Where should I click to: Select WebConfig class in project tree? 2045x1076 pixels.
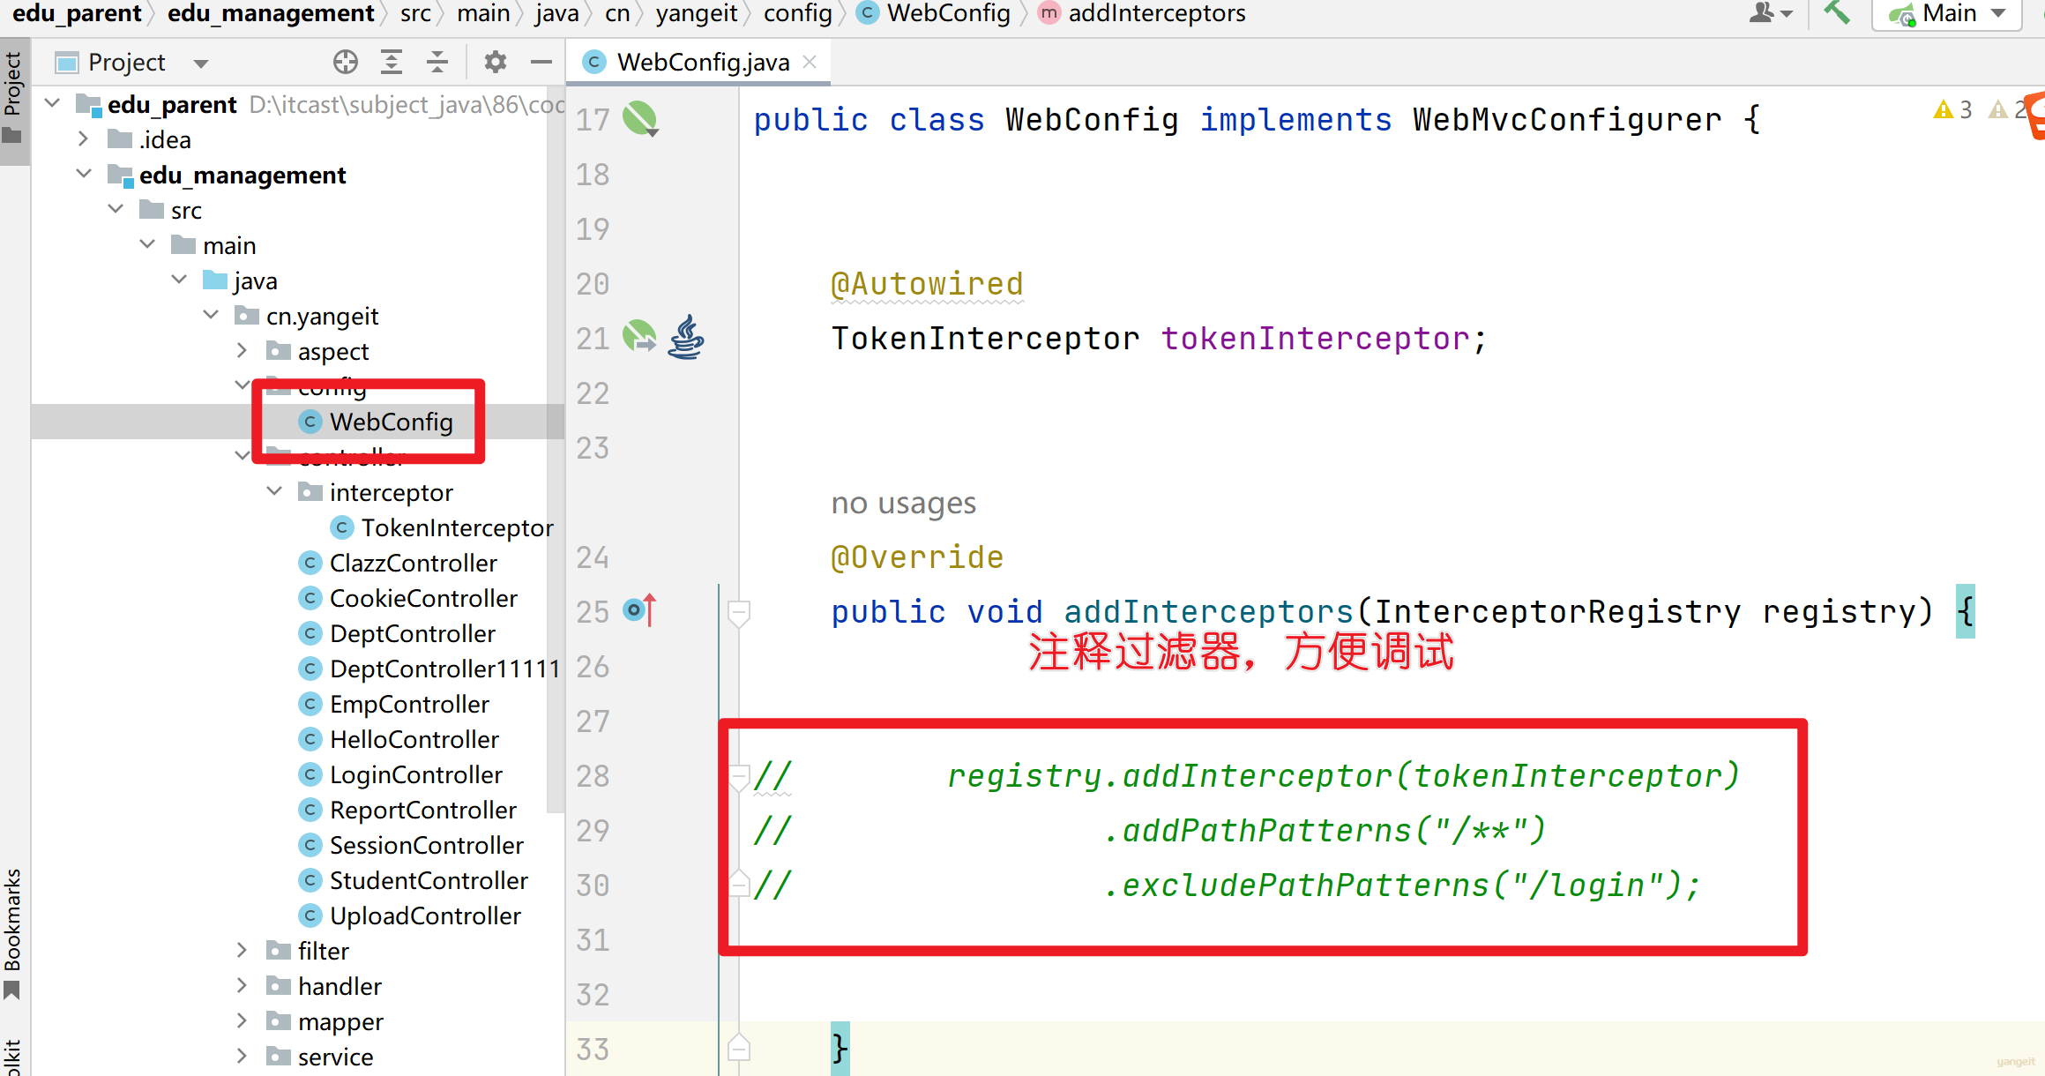tap(377, 422)
